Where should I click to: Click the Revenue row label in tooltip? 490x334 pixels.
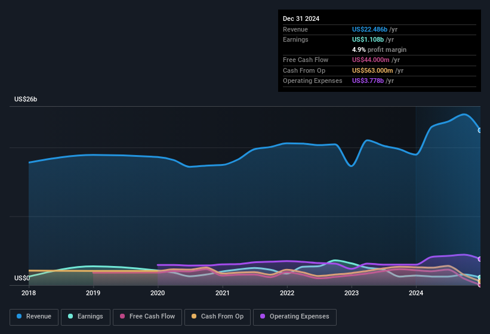295,29
